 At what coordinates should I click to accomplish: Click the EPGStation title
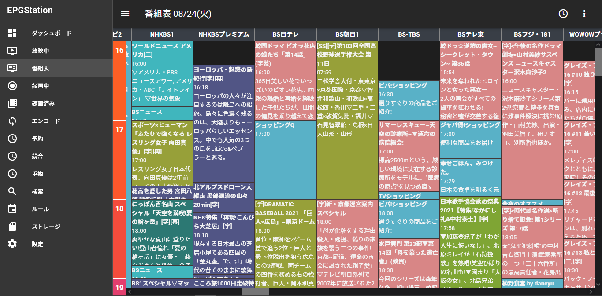click(30, 10)
